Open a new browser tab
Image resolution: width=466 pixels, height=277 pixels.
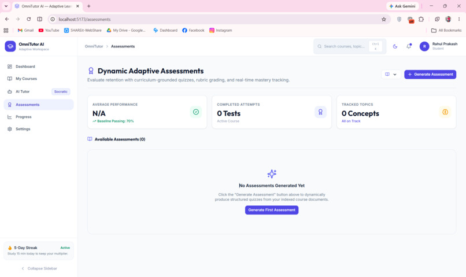click(x=88, y=6)
